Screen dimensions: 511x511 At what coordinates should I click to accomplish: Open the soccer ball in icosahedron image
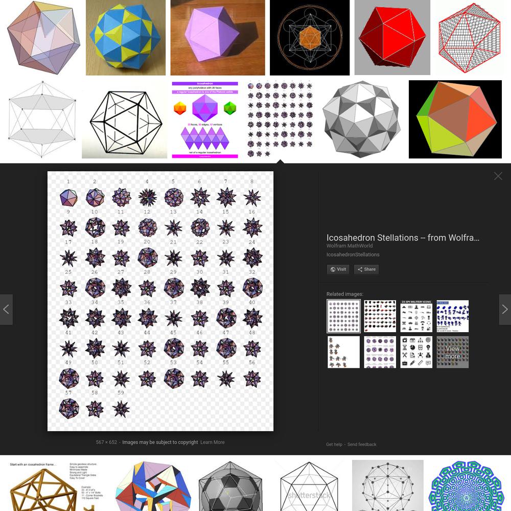231,485
